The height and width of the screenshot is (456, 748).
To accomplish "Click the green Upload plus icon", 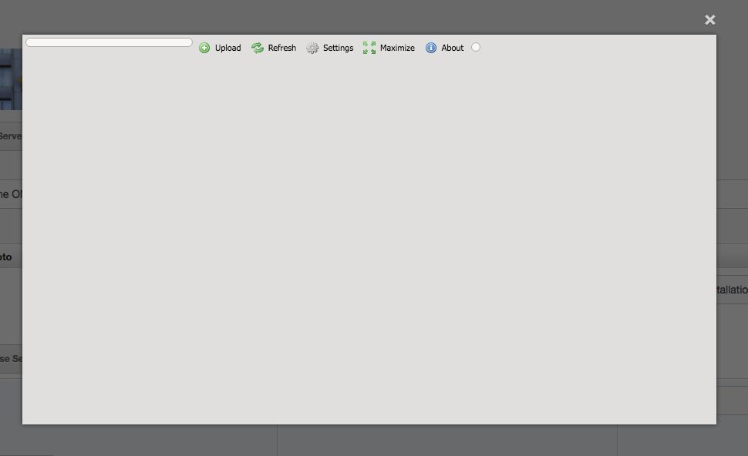I will 204,48.
